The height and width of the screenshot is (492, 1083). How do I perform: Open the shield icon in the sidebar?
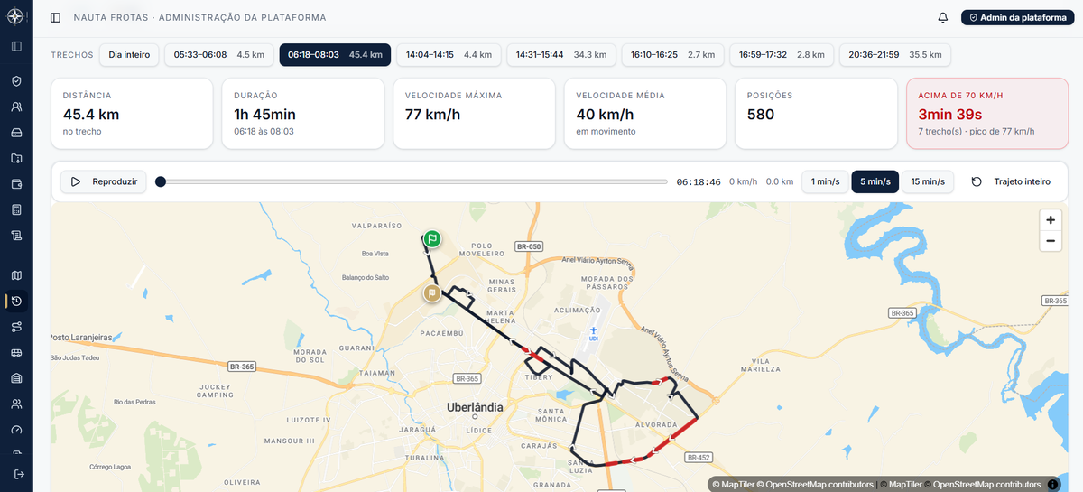pos(16,80)
